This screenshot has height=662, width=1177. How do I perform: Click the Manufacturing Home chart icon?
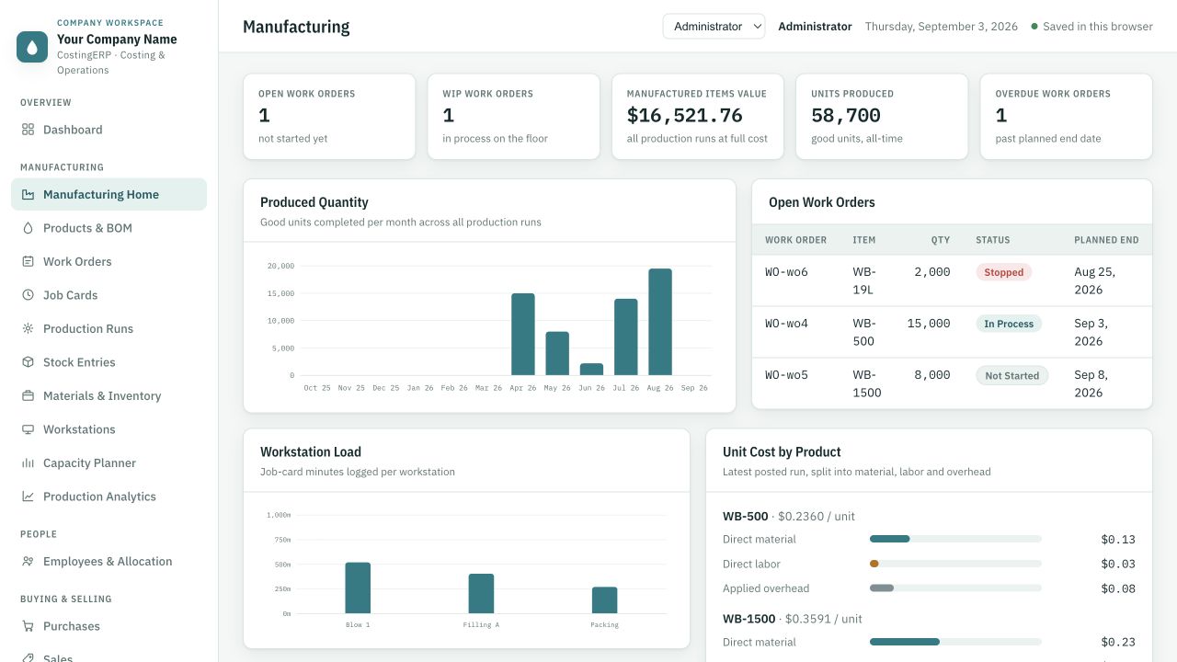(x=29, y=195)
